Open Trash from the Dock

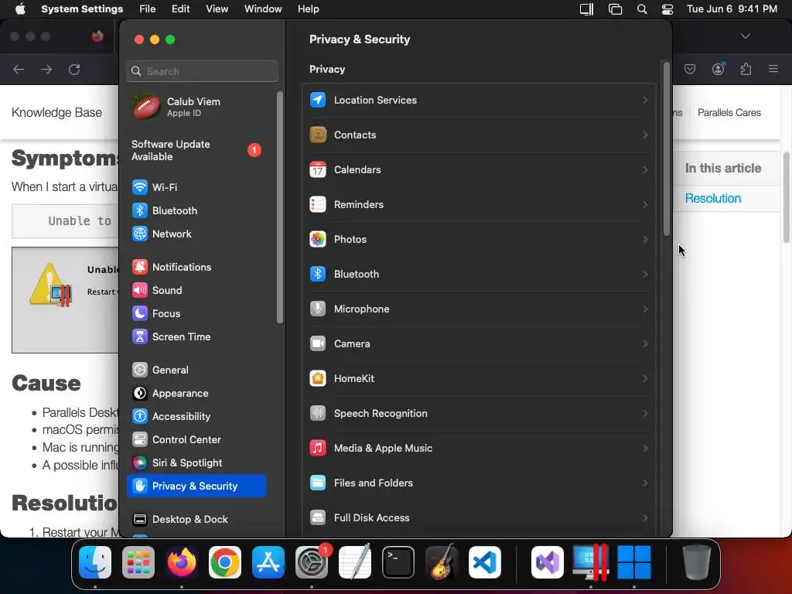pyautogui.click(x=697, y=562)
